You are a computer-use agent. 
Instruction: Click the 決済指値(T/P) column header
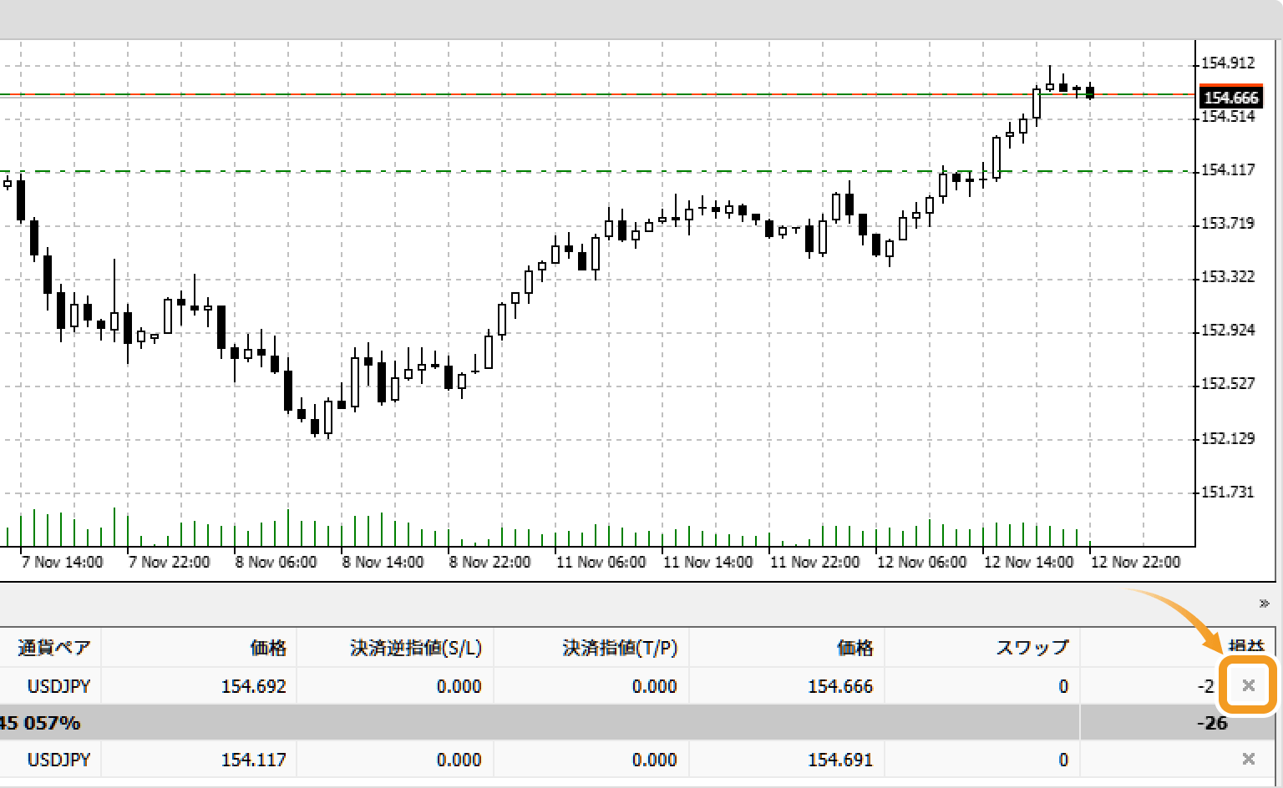click(x=620, y=647)
